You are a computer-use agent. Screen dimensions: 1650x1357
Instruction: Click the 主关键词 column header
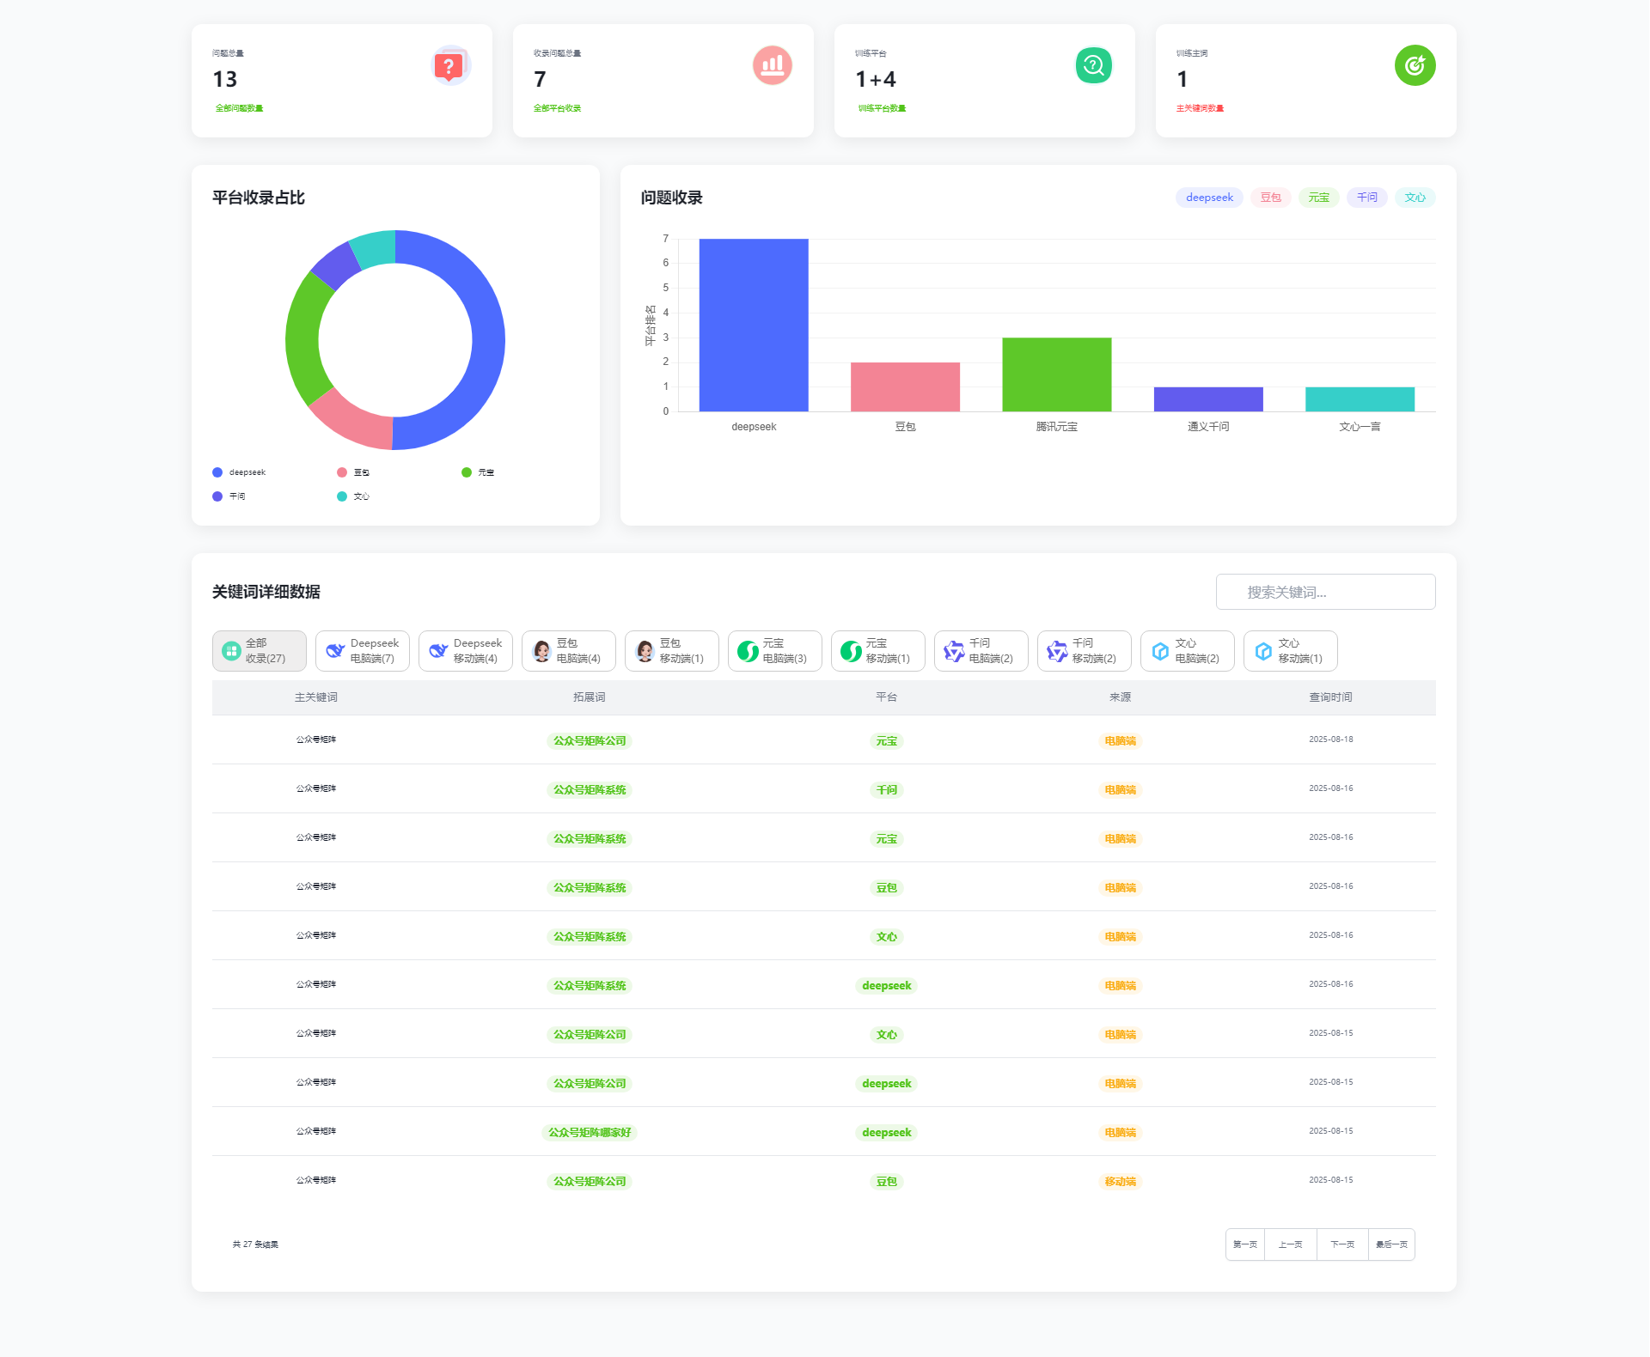(316, 697)
